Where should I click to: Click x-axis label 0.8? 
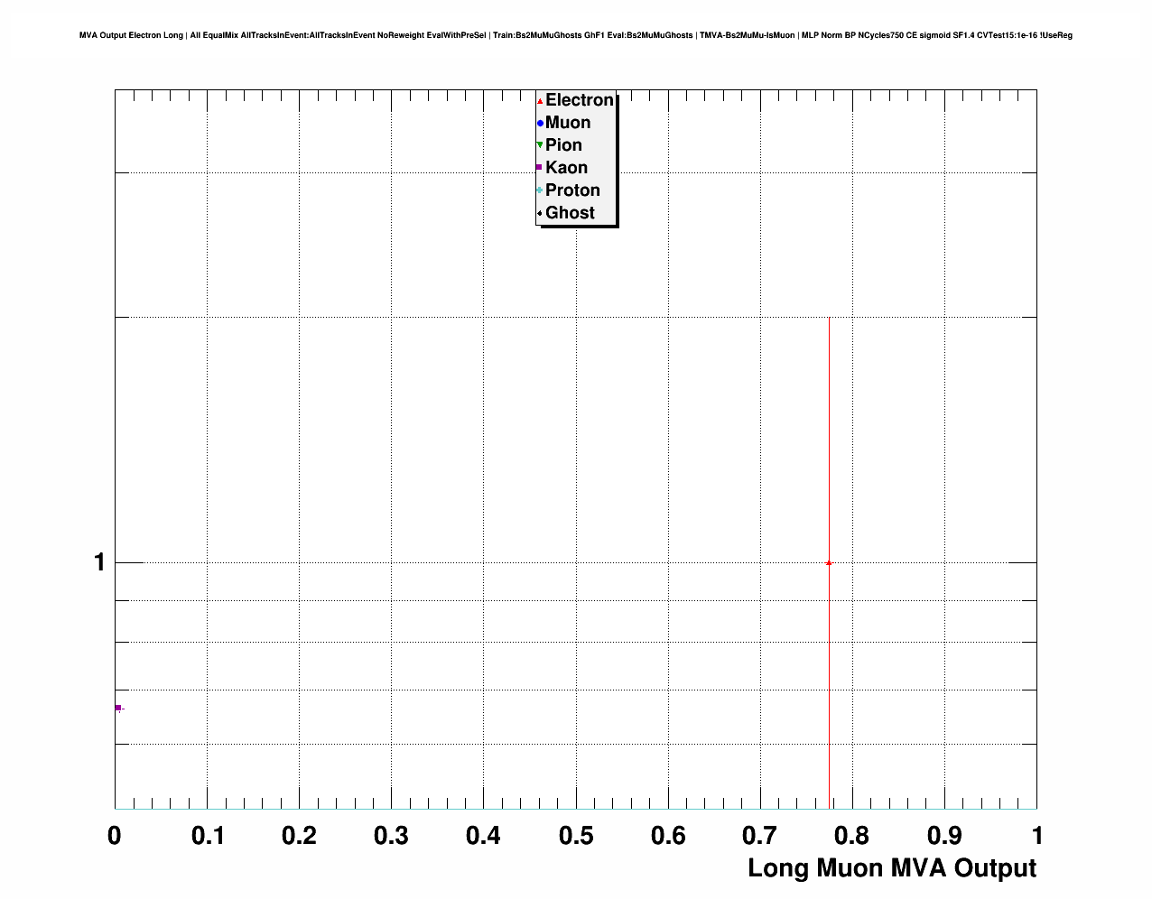pos(852,836)
